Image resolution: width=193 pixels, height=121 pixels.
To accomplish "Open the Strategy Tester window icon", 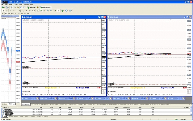I will pyautogui.click(x=24, y=7).
